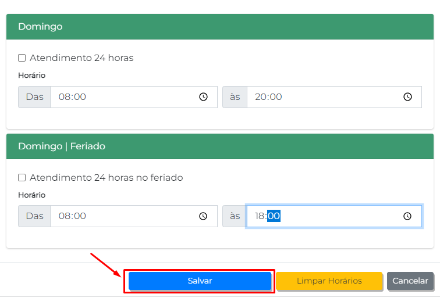The height and width of the screenshot is (301, 440).
Task: Click the às label in Domingo section
Action: click(235, 97)
